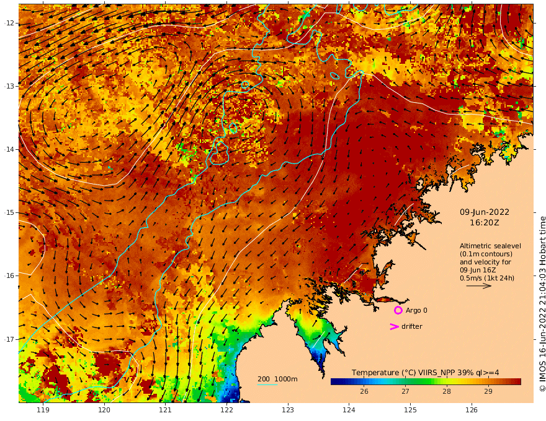Click the color bar tick label 29

(x=488, y=391)
